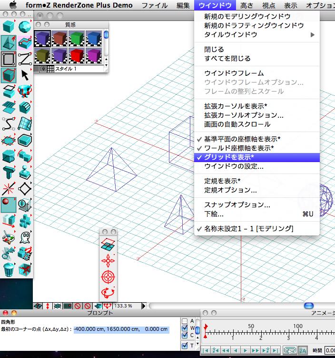Jump to first frame in animation palette

pos(206,350)
